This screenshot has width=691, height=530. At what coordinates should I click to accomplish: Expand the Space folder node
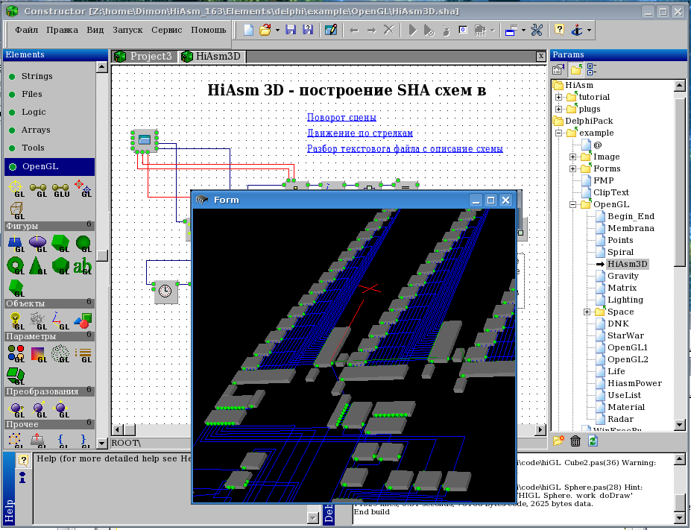[587, 312]
